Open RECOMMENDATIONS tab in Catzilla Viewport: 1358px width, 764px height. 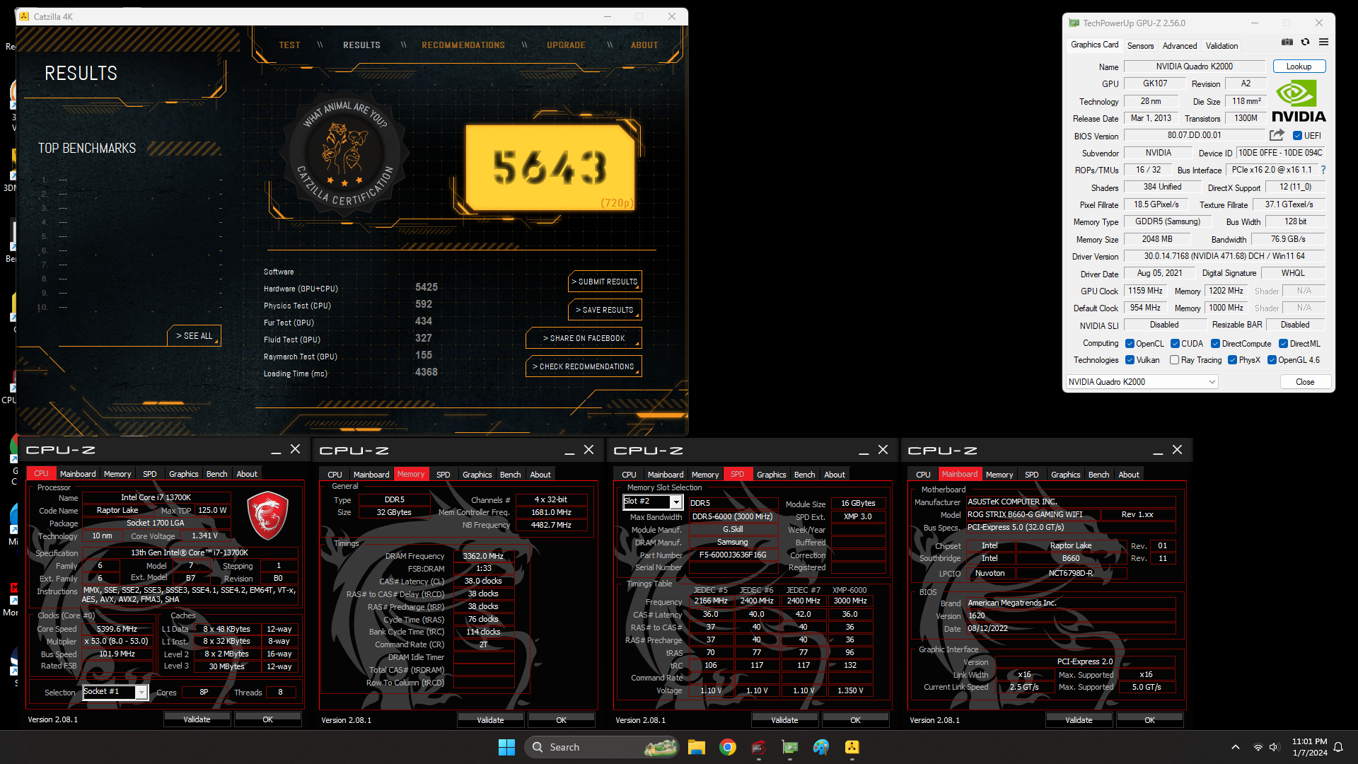463,45
